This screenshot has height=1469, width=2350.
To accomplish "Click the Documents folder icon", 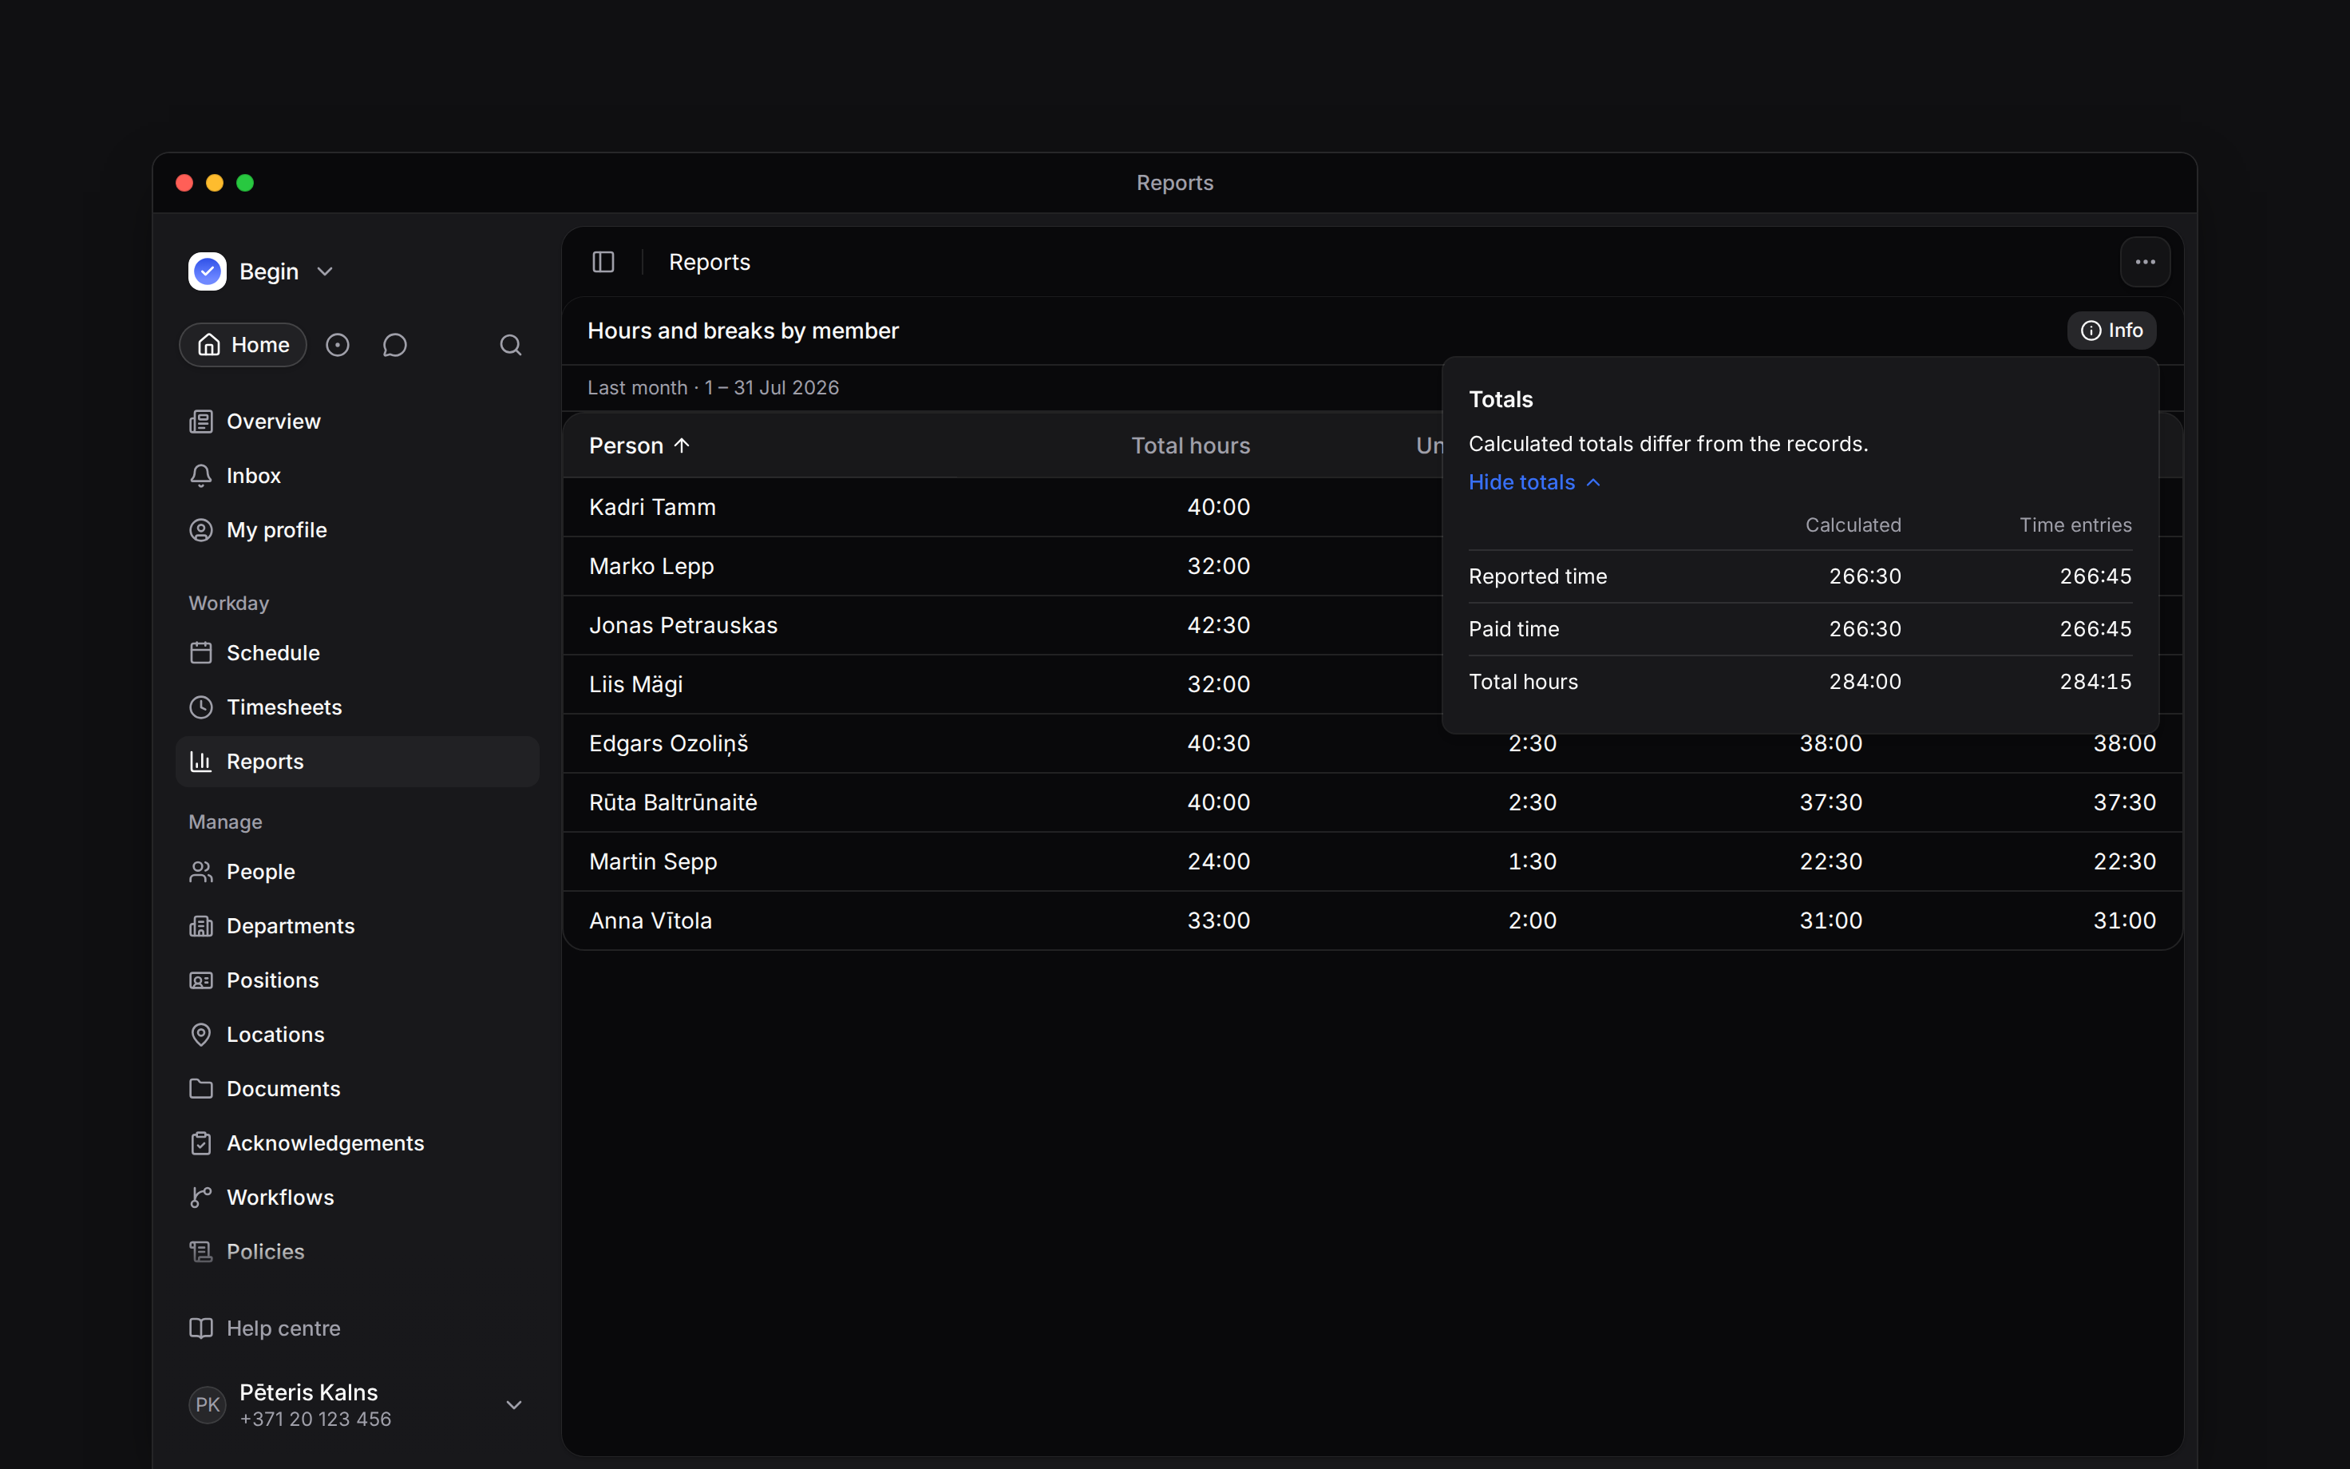I will point(201,1089).
